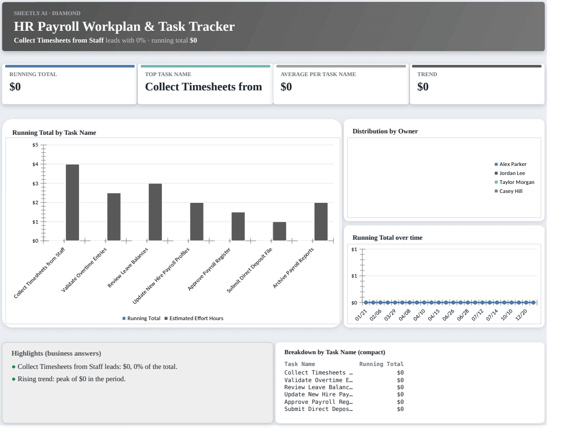Select the RUNNING TOTAL card value
This screenshot has height=436, width=581.
(15, 87)
